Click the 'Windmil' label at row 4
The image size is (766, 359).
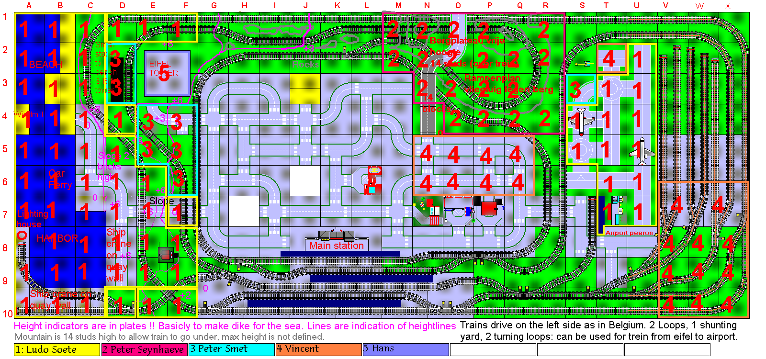pos(29,115)
